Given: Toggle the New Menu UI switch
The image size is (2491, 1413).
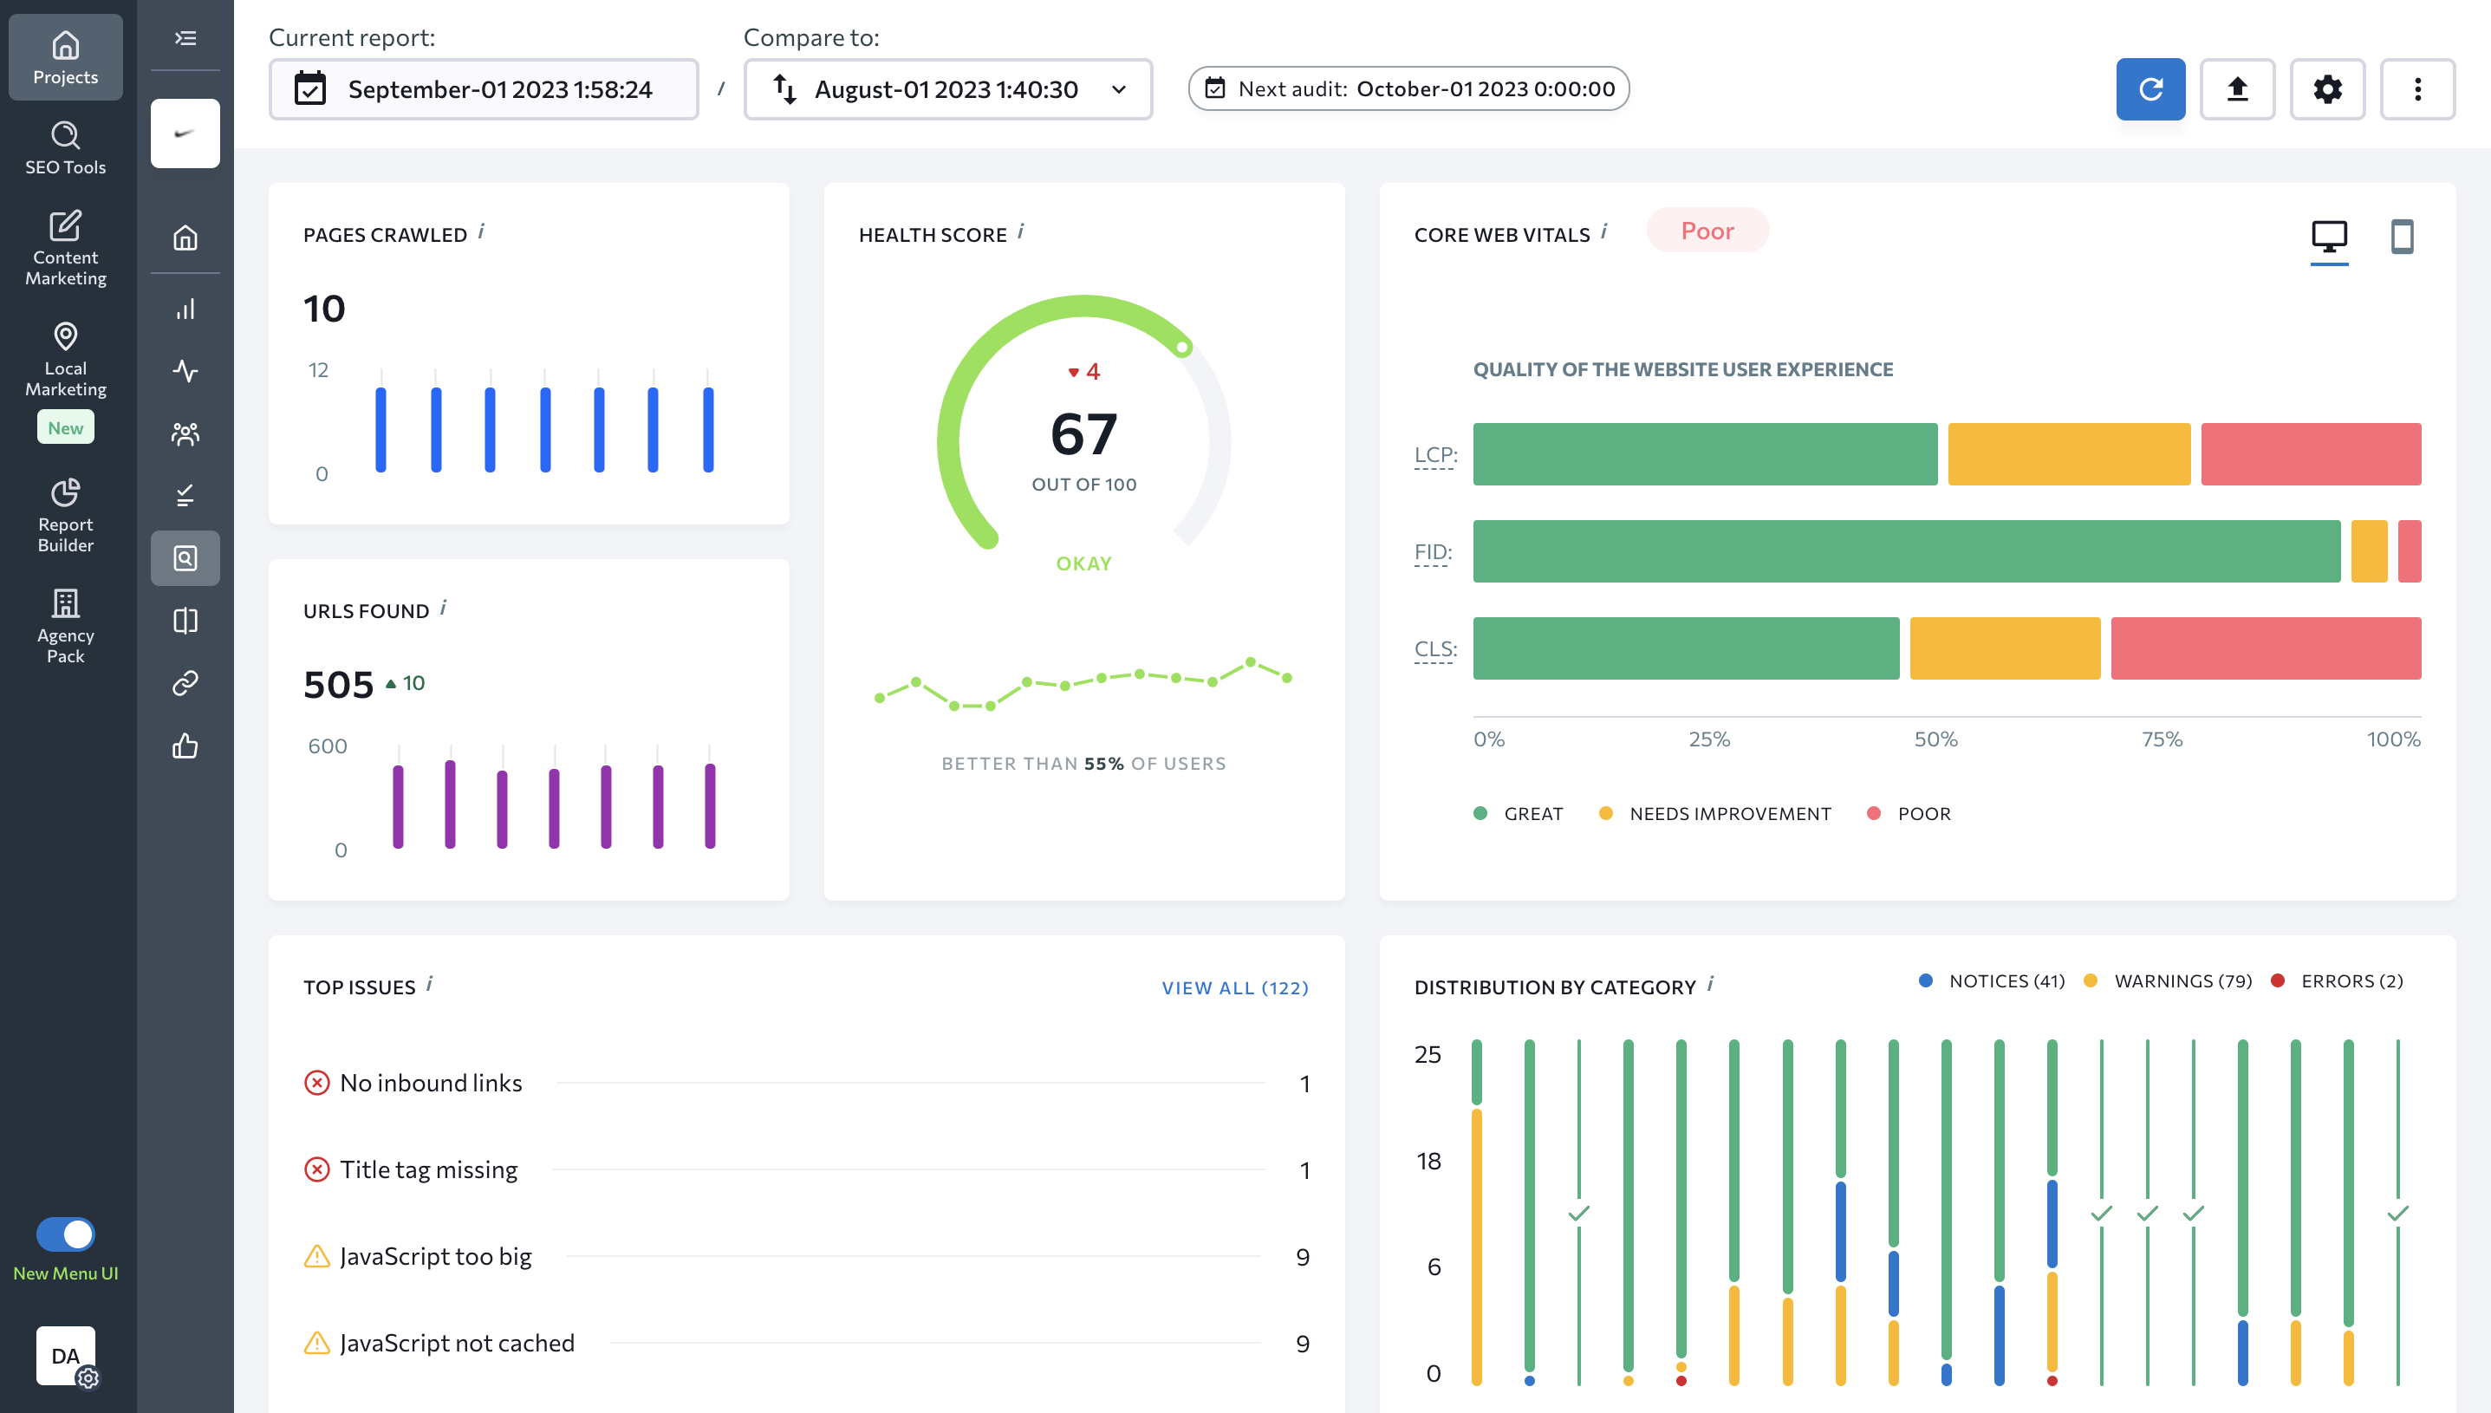Looking at the screenshot, I should tap(65, 1234).
